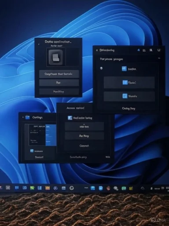Click the back arrow beside the right window title

tap(97, 50)
